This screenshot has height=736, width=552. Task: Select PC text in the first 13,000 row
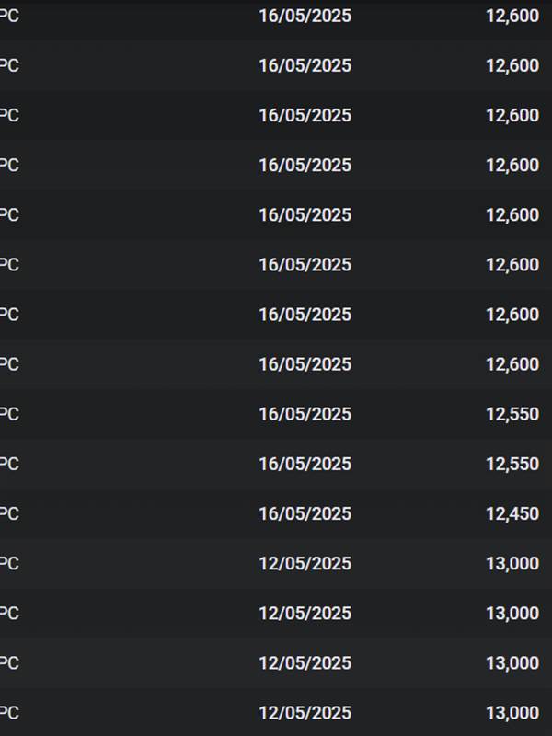point(9,563)
